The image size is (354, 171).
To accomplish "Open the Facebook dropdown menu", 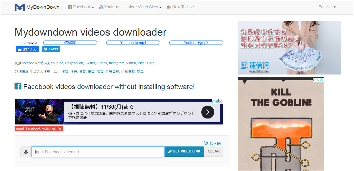I will 81,7.
